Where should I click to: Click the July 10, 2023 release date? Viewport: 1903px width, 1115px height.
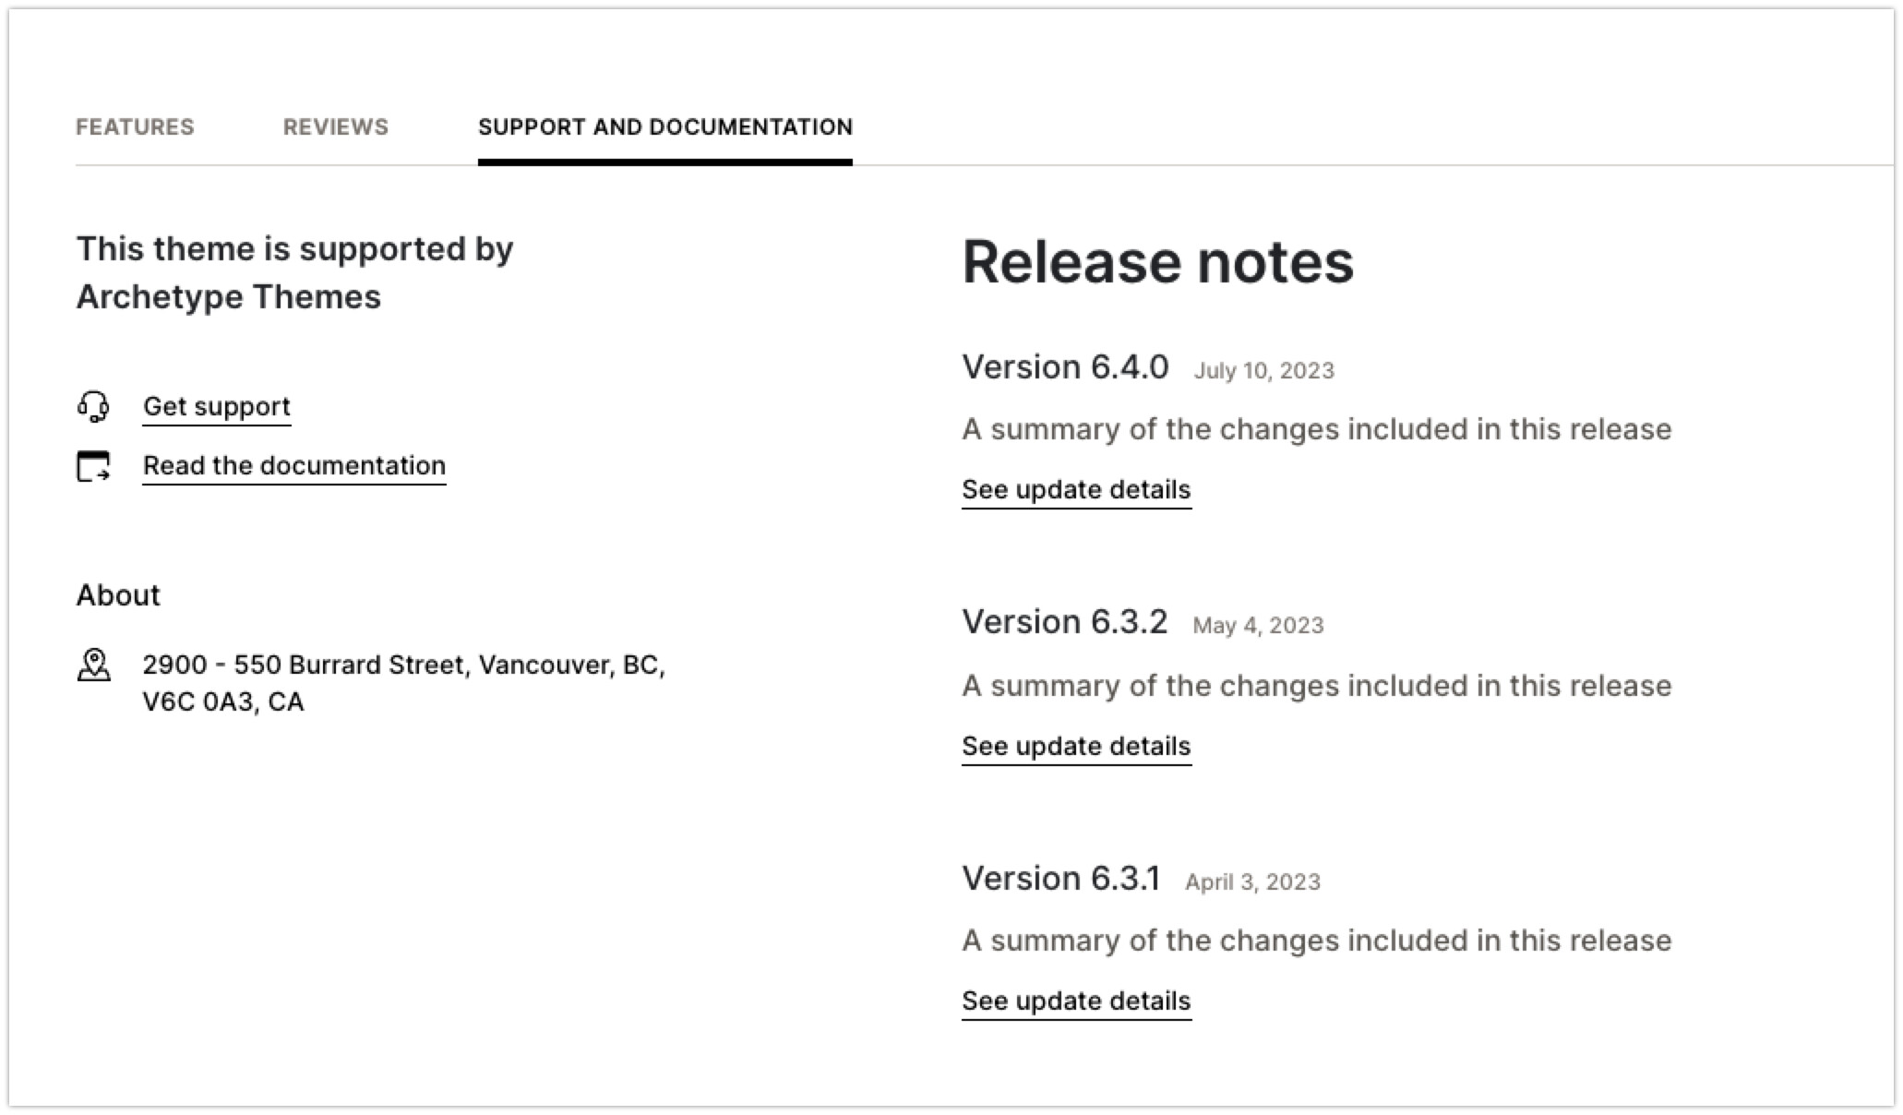tap(1263, 371)
